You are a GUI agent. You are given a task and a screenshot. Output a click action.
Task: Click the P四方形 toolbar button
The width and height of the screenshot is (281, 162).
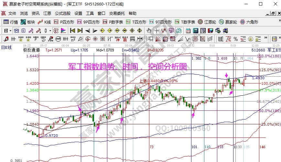64,22
